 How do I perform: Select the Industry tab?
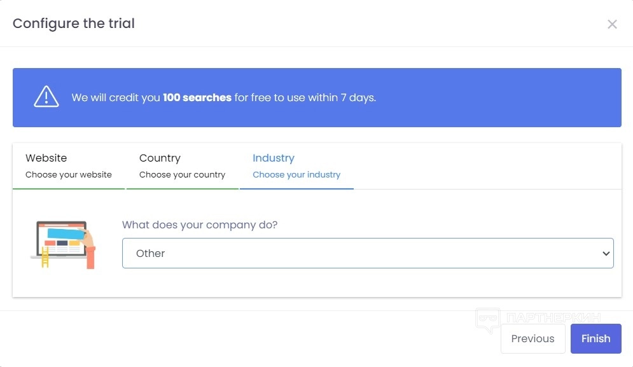(274, 158)
